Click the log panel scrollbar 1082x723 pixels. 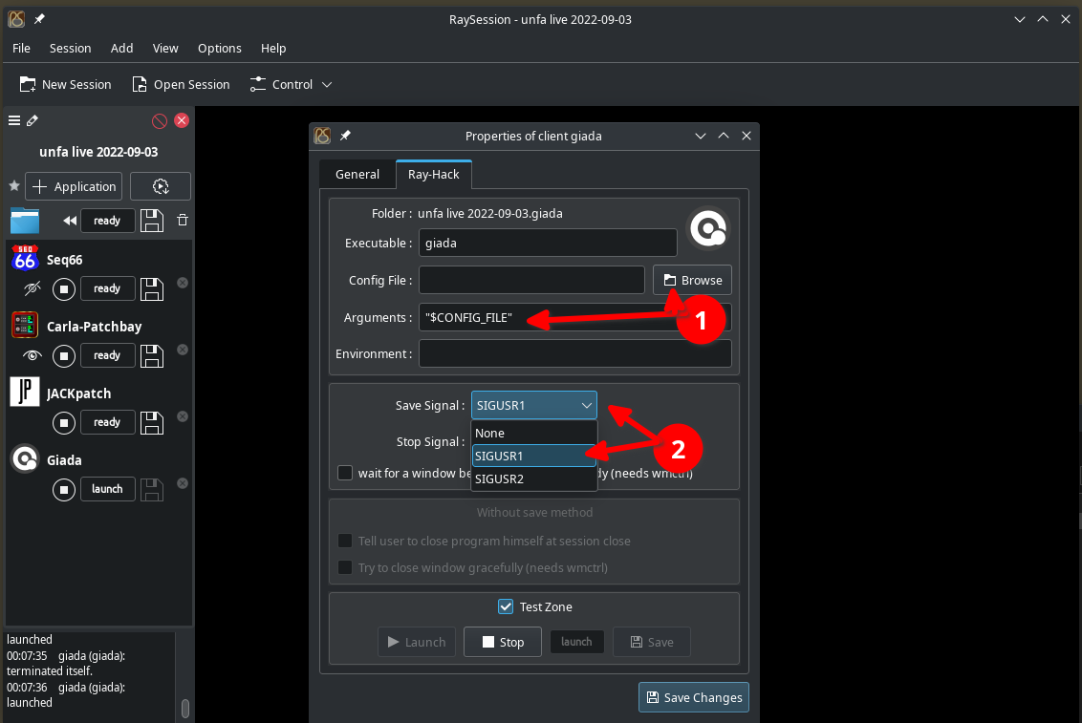(x=184, y=708)
